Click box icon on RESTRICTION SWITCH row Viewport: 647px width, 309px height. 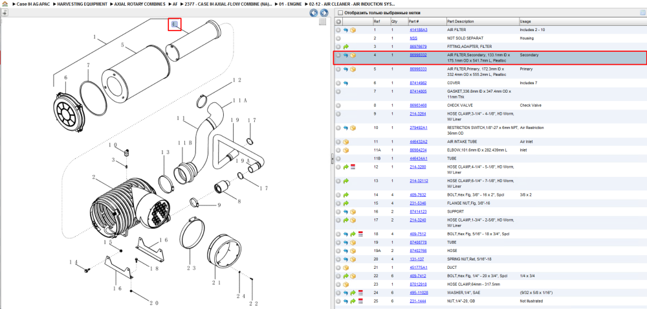(x=353, y=128)
